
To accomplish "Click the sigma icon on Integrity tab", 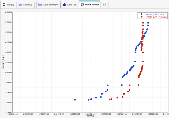I will point(4,5).
